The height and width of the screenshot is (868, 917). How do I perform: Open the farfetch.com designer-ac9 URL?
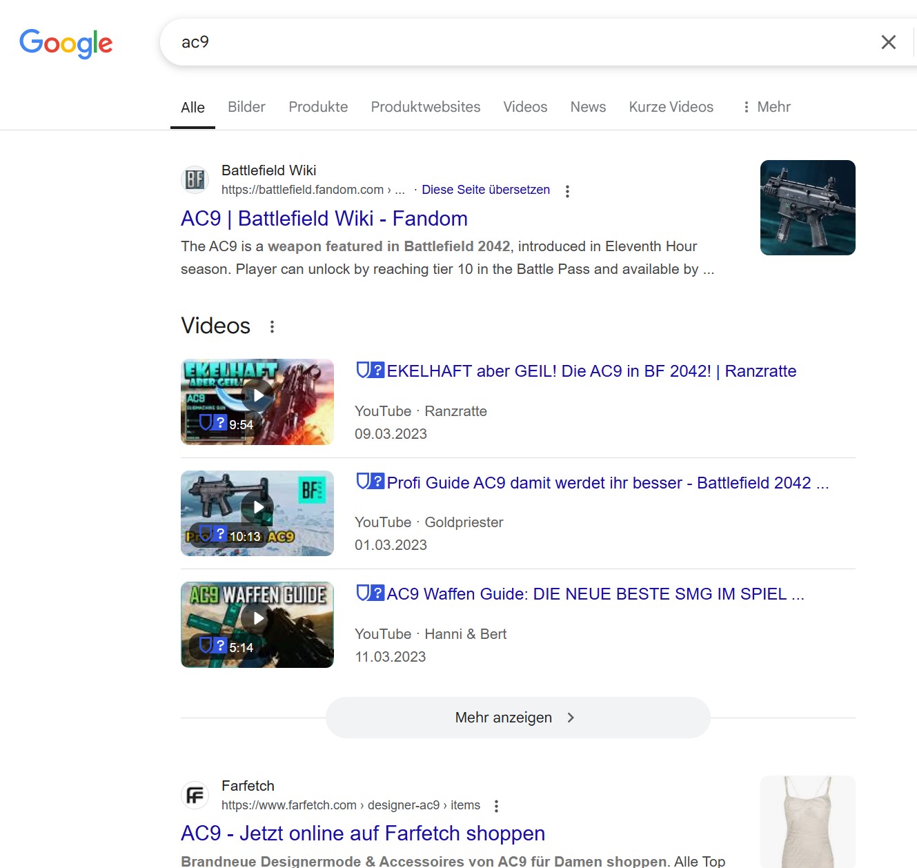(x=351, y=805)
